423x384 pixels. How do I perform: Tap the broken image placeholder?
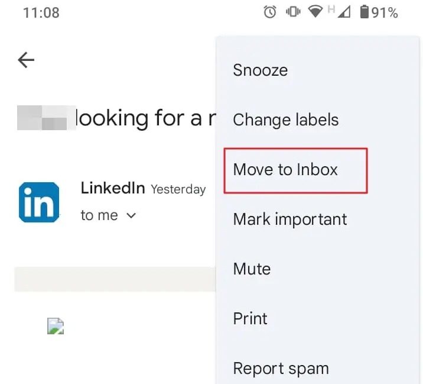(x=56, y=326)
